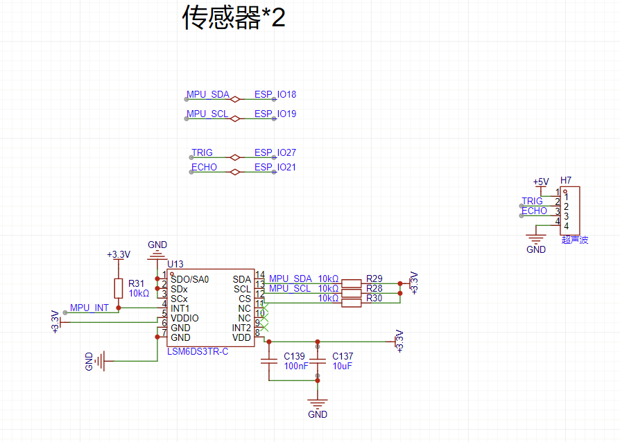Select the diamond link between MPU_SDA and ESP_IO18
This screenshot has width=620, height=442.
[235, 99]
